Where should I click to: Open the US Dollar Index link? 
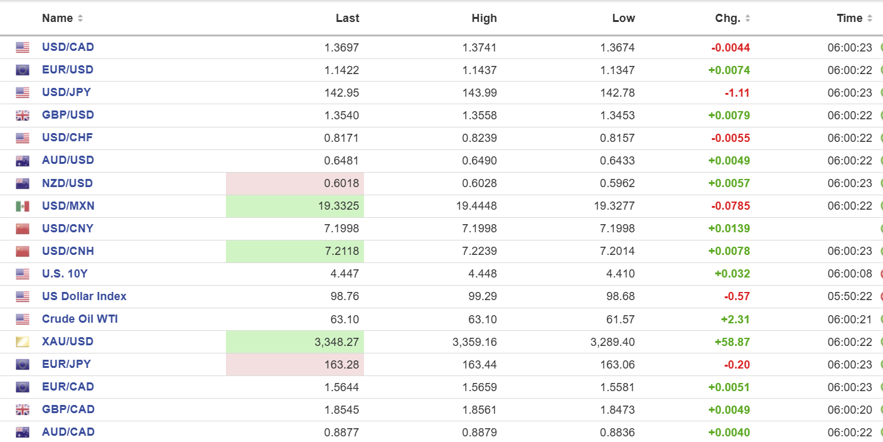(x=84, y=296)
